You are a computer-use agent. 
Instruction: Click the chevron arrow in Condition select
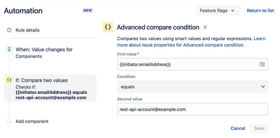[263, 87]
